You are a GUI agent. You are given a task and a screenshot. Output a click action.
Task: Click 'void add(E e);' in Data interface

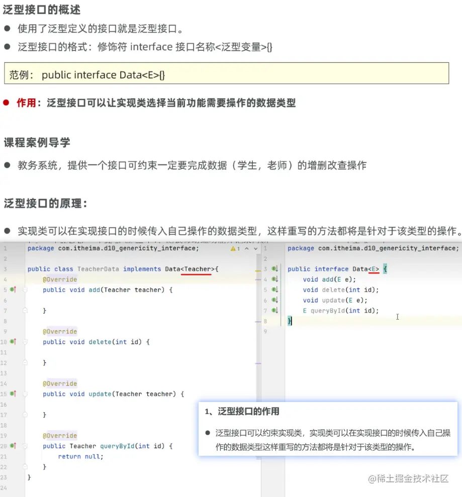(x=329, y=279)
